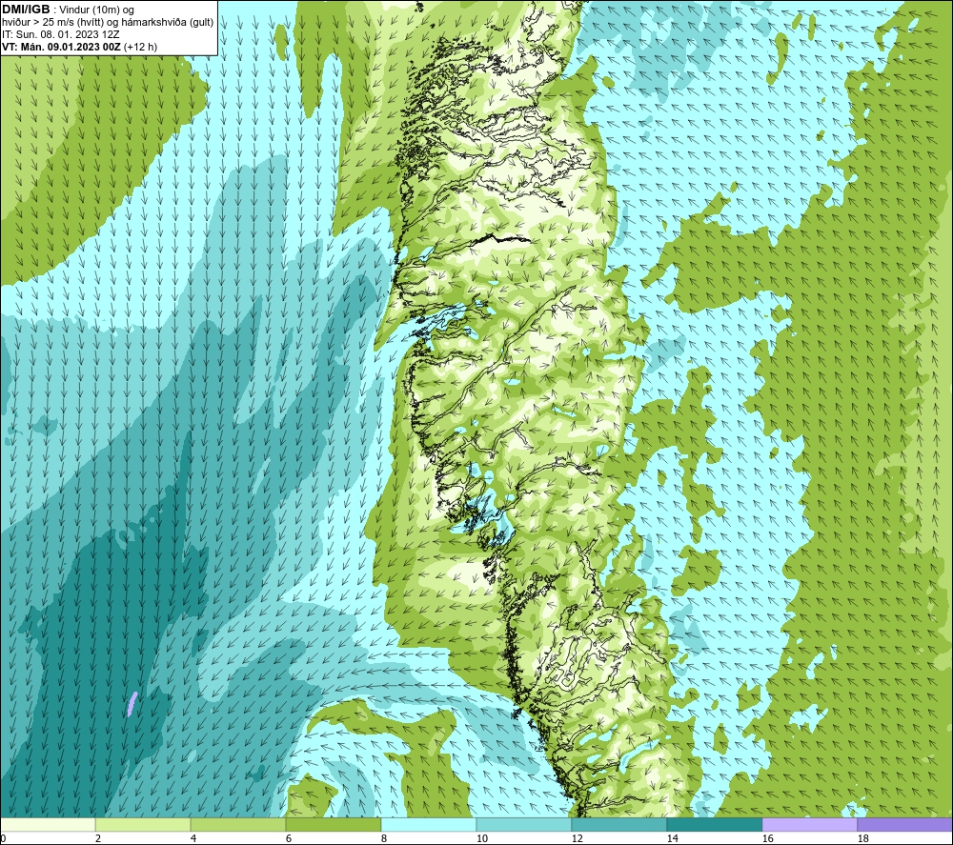Click the 0–2 m/s palest legend swatch

pyautogui.click(x=48, y=824)
